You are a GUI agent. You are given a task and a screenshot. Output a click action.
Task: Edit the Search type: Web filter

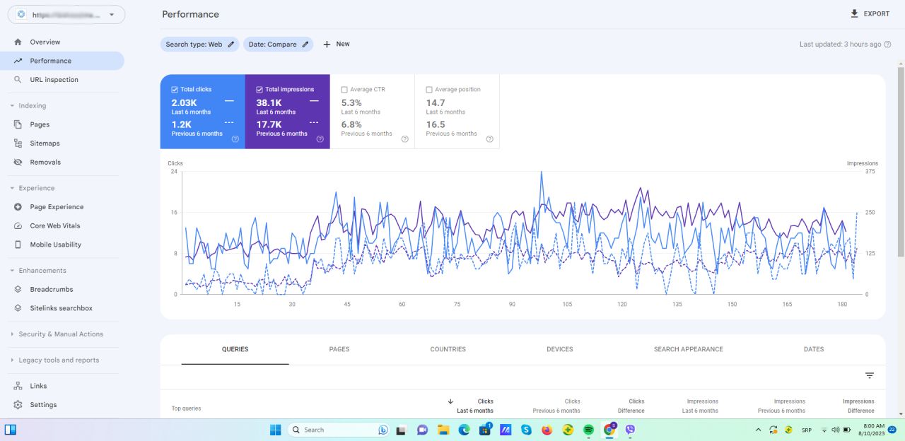pos(230,44)
